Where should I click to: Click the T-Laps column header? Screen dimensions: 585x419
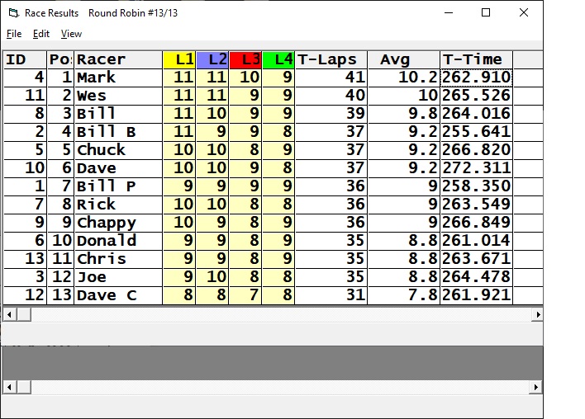(x=331, y=59)
